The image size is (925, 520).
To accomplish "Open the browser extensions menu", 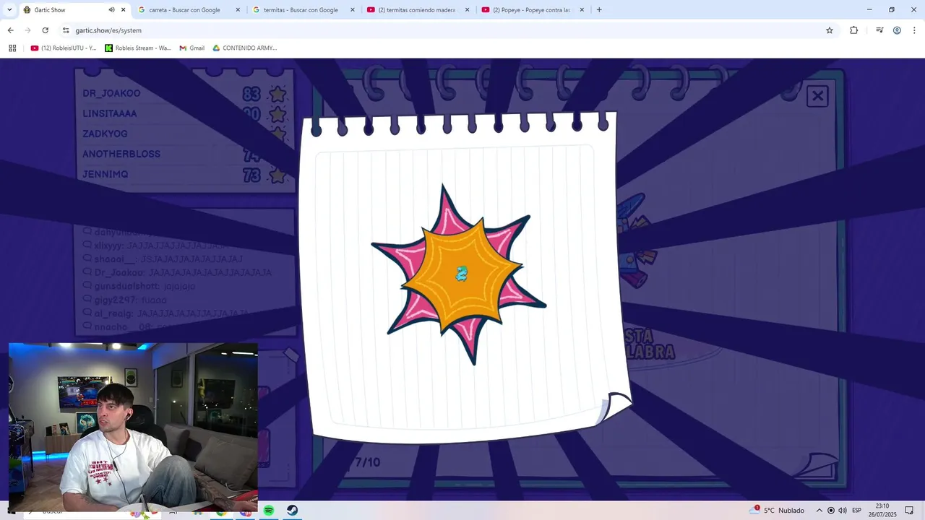I will pyautogui.click(x=853, y=30).
